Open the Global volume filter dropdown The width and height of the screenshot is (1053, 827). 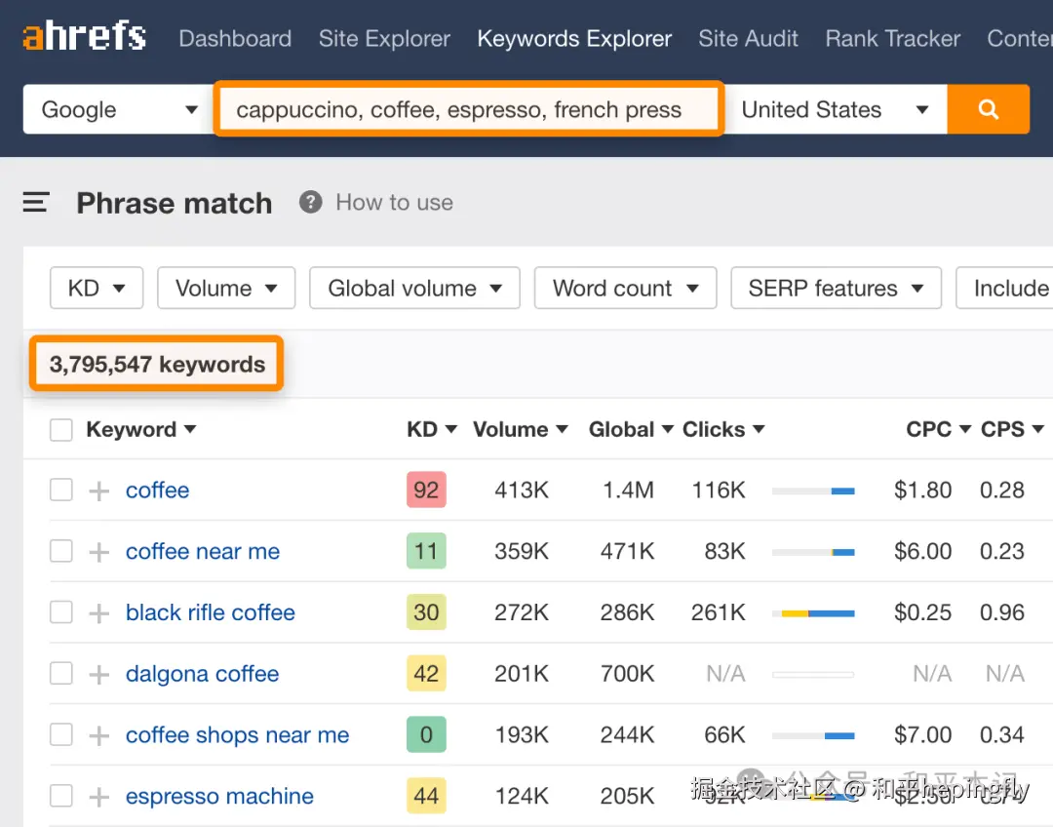point(414,289)
